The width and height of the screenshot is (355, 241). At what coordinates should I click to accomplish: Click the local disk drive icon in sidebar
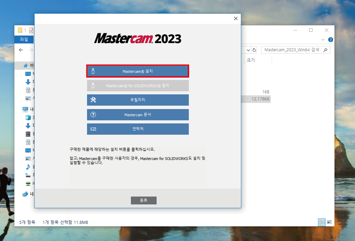pos(28,175)
